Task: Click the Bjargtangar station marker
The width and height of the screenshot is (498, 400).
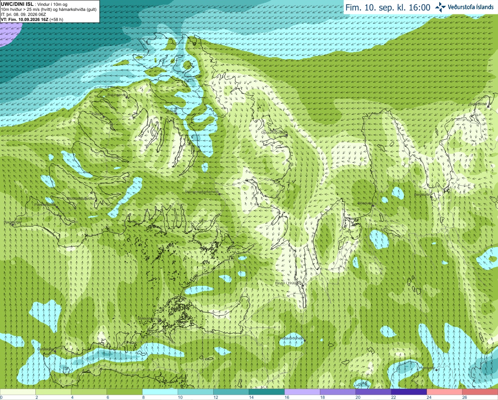Action: point(13,224)
